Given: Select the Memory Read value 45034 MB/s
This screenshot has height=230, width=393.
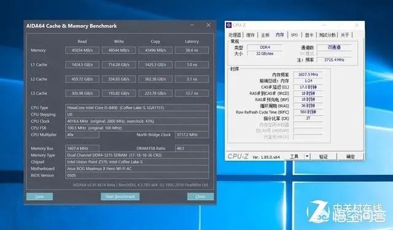Looking at the screenshot, I should coord(82,50).
